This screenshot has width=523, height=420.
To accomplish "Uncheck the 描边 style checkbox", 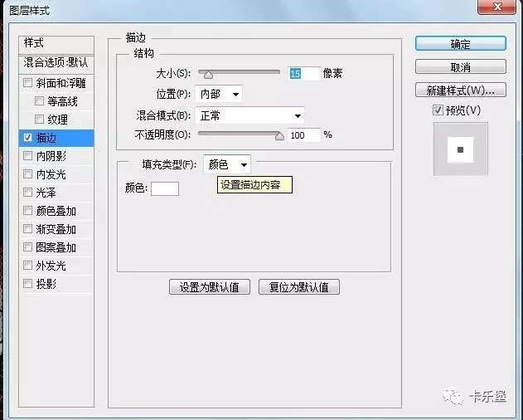I will 27,137.
